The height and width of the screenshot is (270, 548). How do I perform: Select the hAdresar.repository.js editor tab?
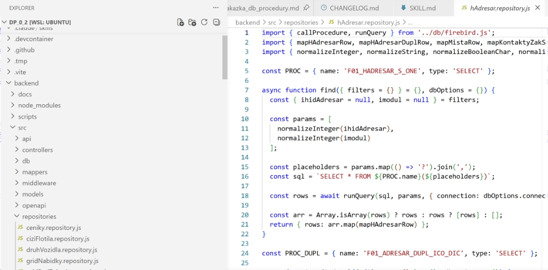pos(500,7)
